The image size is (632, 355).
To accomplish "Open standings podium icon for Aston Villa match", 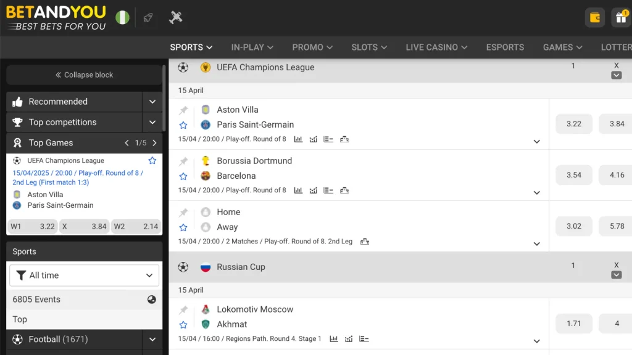I will [344, 139].
